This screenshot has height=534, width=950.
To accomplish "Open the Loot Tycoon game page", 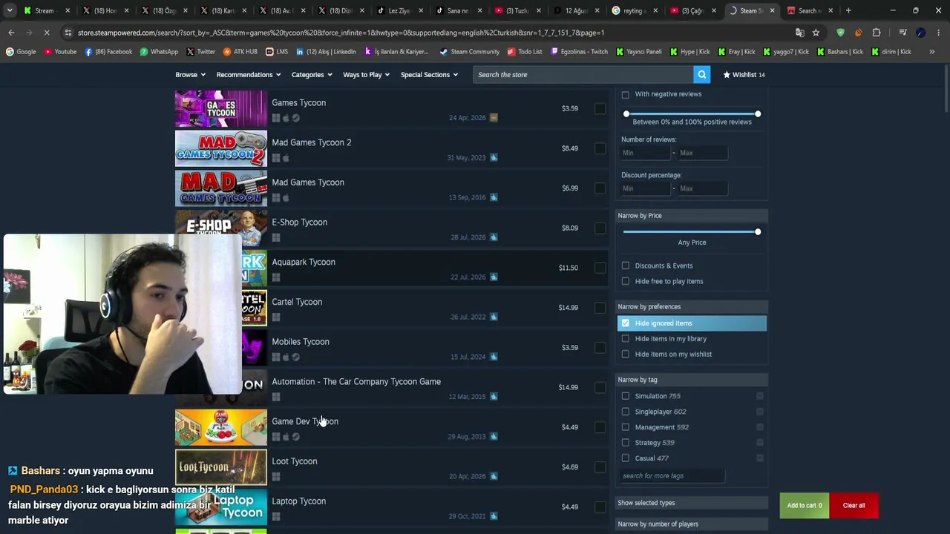I will (391, 467).
